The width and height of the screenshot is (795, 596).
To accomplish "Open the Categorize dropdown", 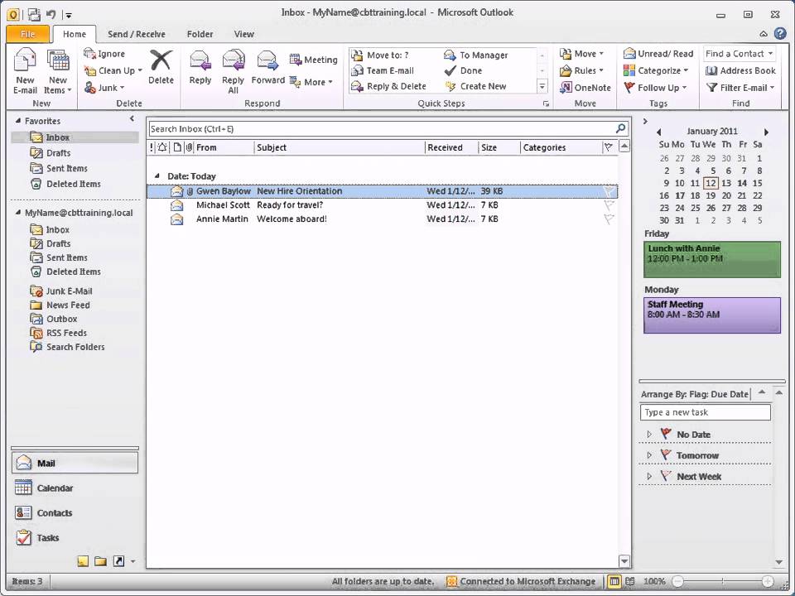I will [x=656, y=70].
